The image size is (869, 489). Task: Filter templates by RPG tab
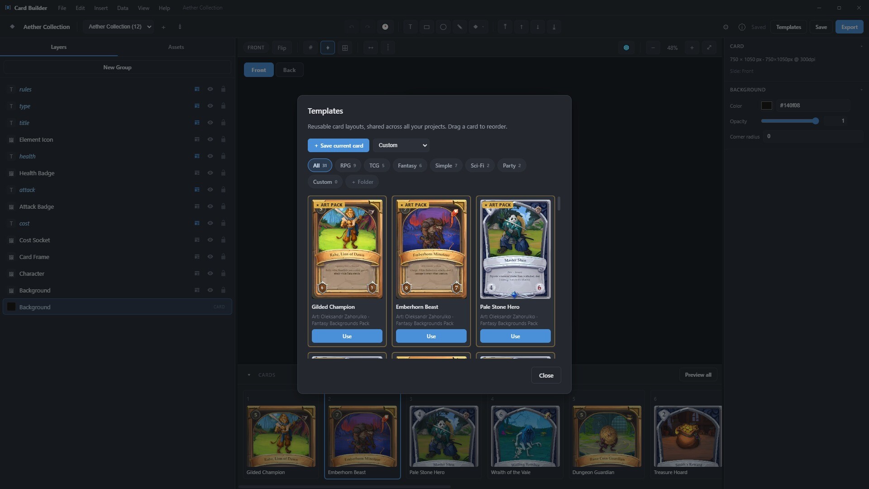(x=348, y=166)
